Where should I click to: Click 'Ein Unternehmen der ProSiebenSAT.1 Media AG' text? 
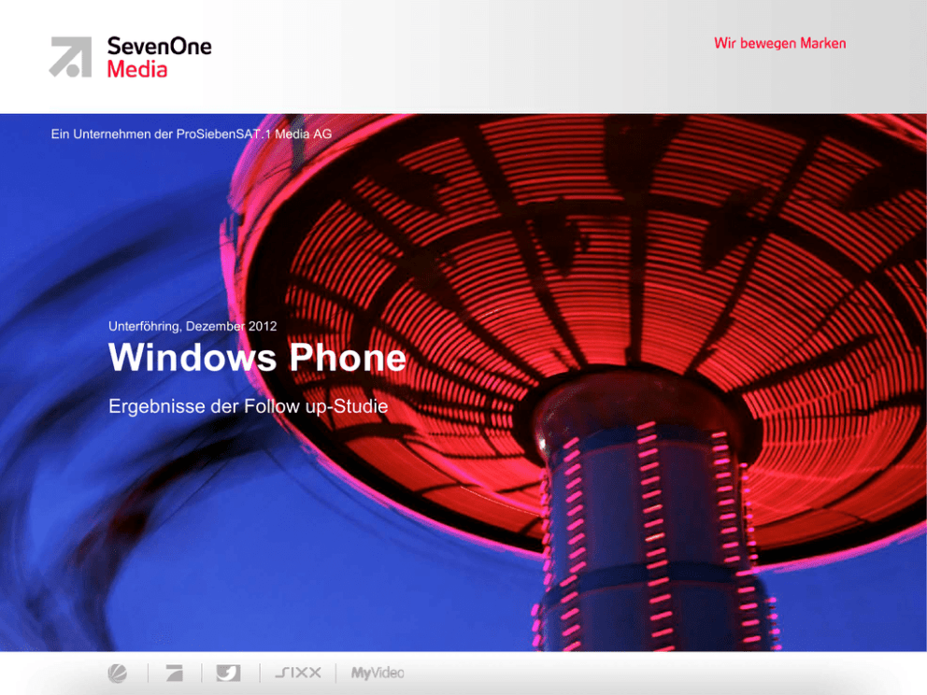pyautogui.click(x=192, y=135)
